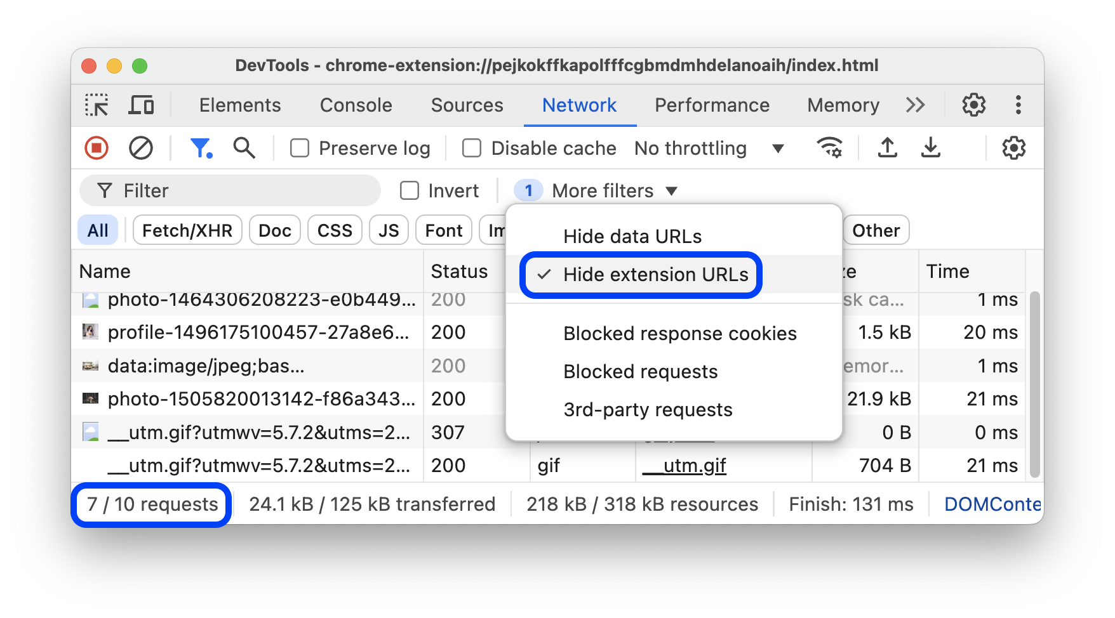The width and height of the screenshot is (1115, 618).
Task: Open the Console tab
Action: 356,105
